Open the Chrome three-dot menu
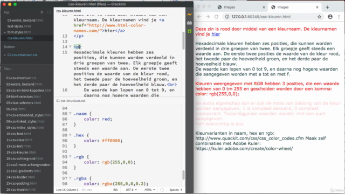 (x=339, y=17)
